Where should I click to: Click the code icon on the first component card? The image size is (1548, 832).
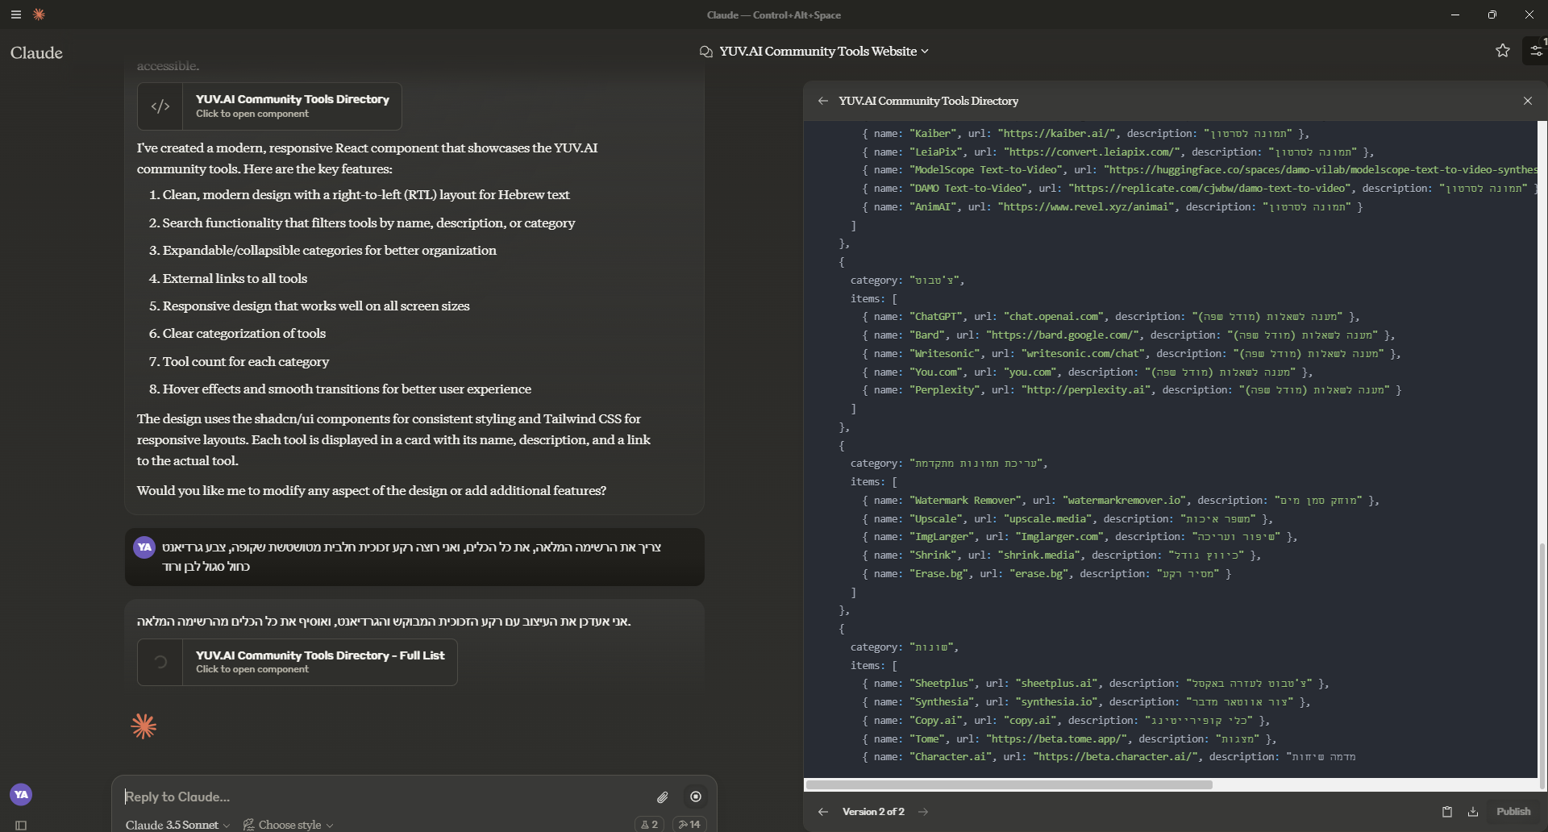coord(160,106)
